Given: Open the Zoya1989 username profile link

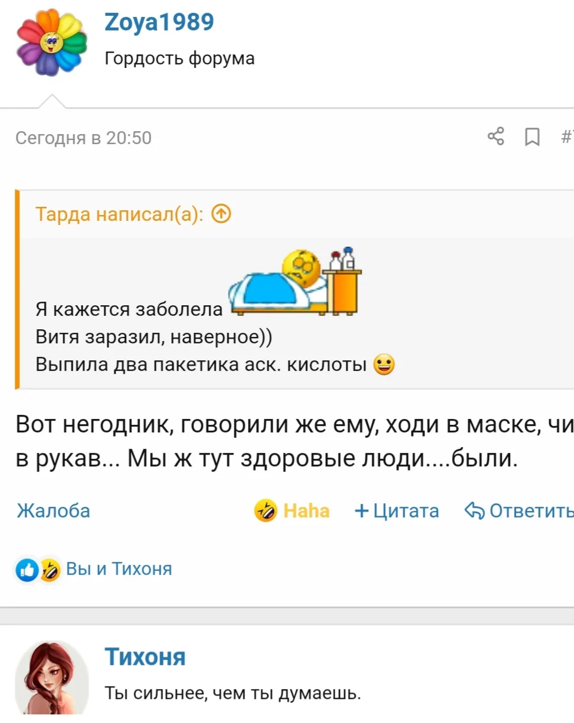Looking at the screenshot, I should coord(159,22).
